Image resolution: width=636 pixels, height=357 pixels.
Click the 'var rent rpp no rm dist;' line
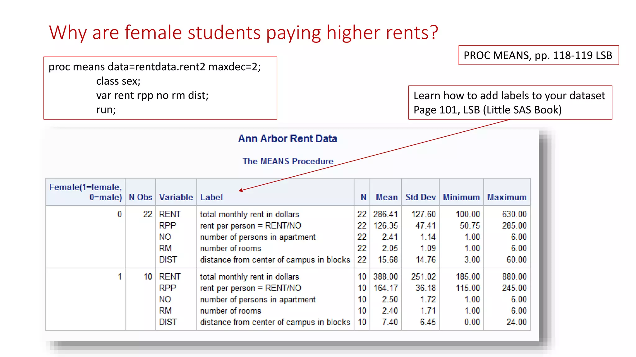click(x=152, y=95)
